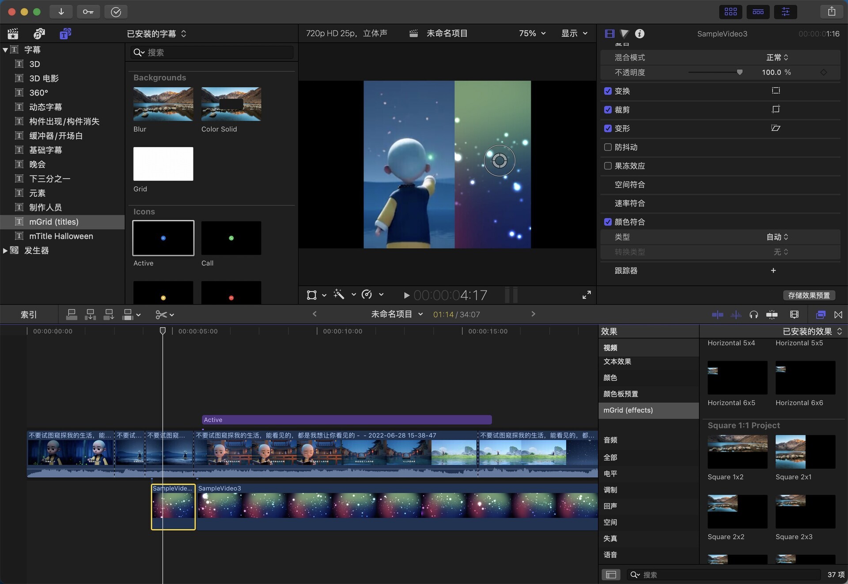Show crop onscreen controls icon beside 裁剪
Viewport: 848px width, 584px height.
coord(776,109)
